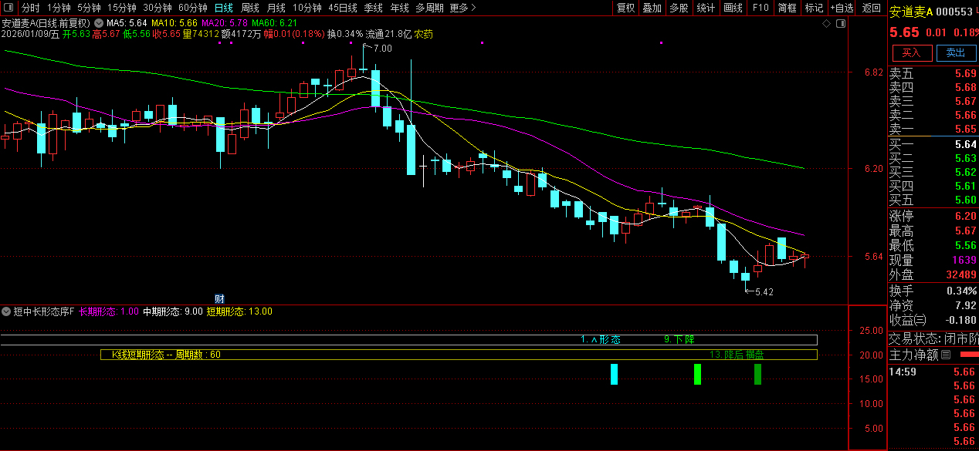Open the main chart indicator dropdown arrow
The width and height of the screenshot is (979, 451).
99,24
